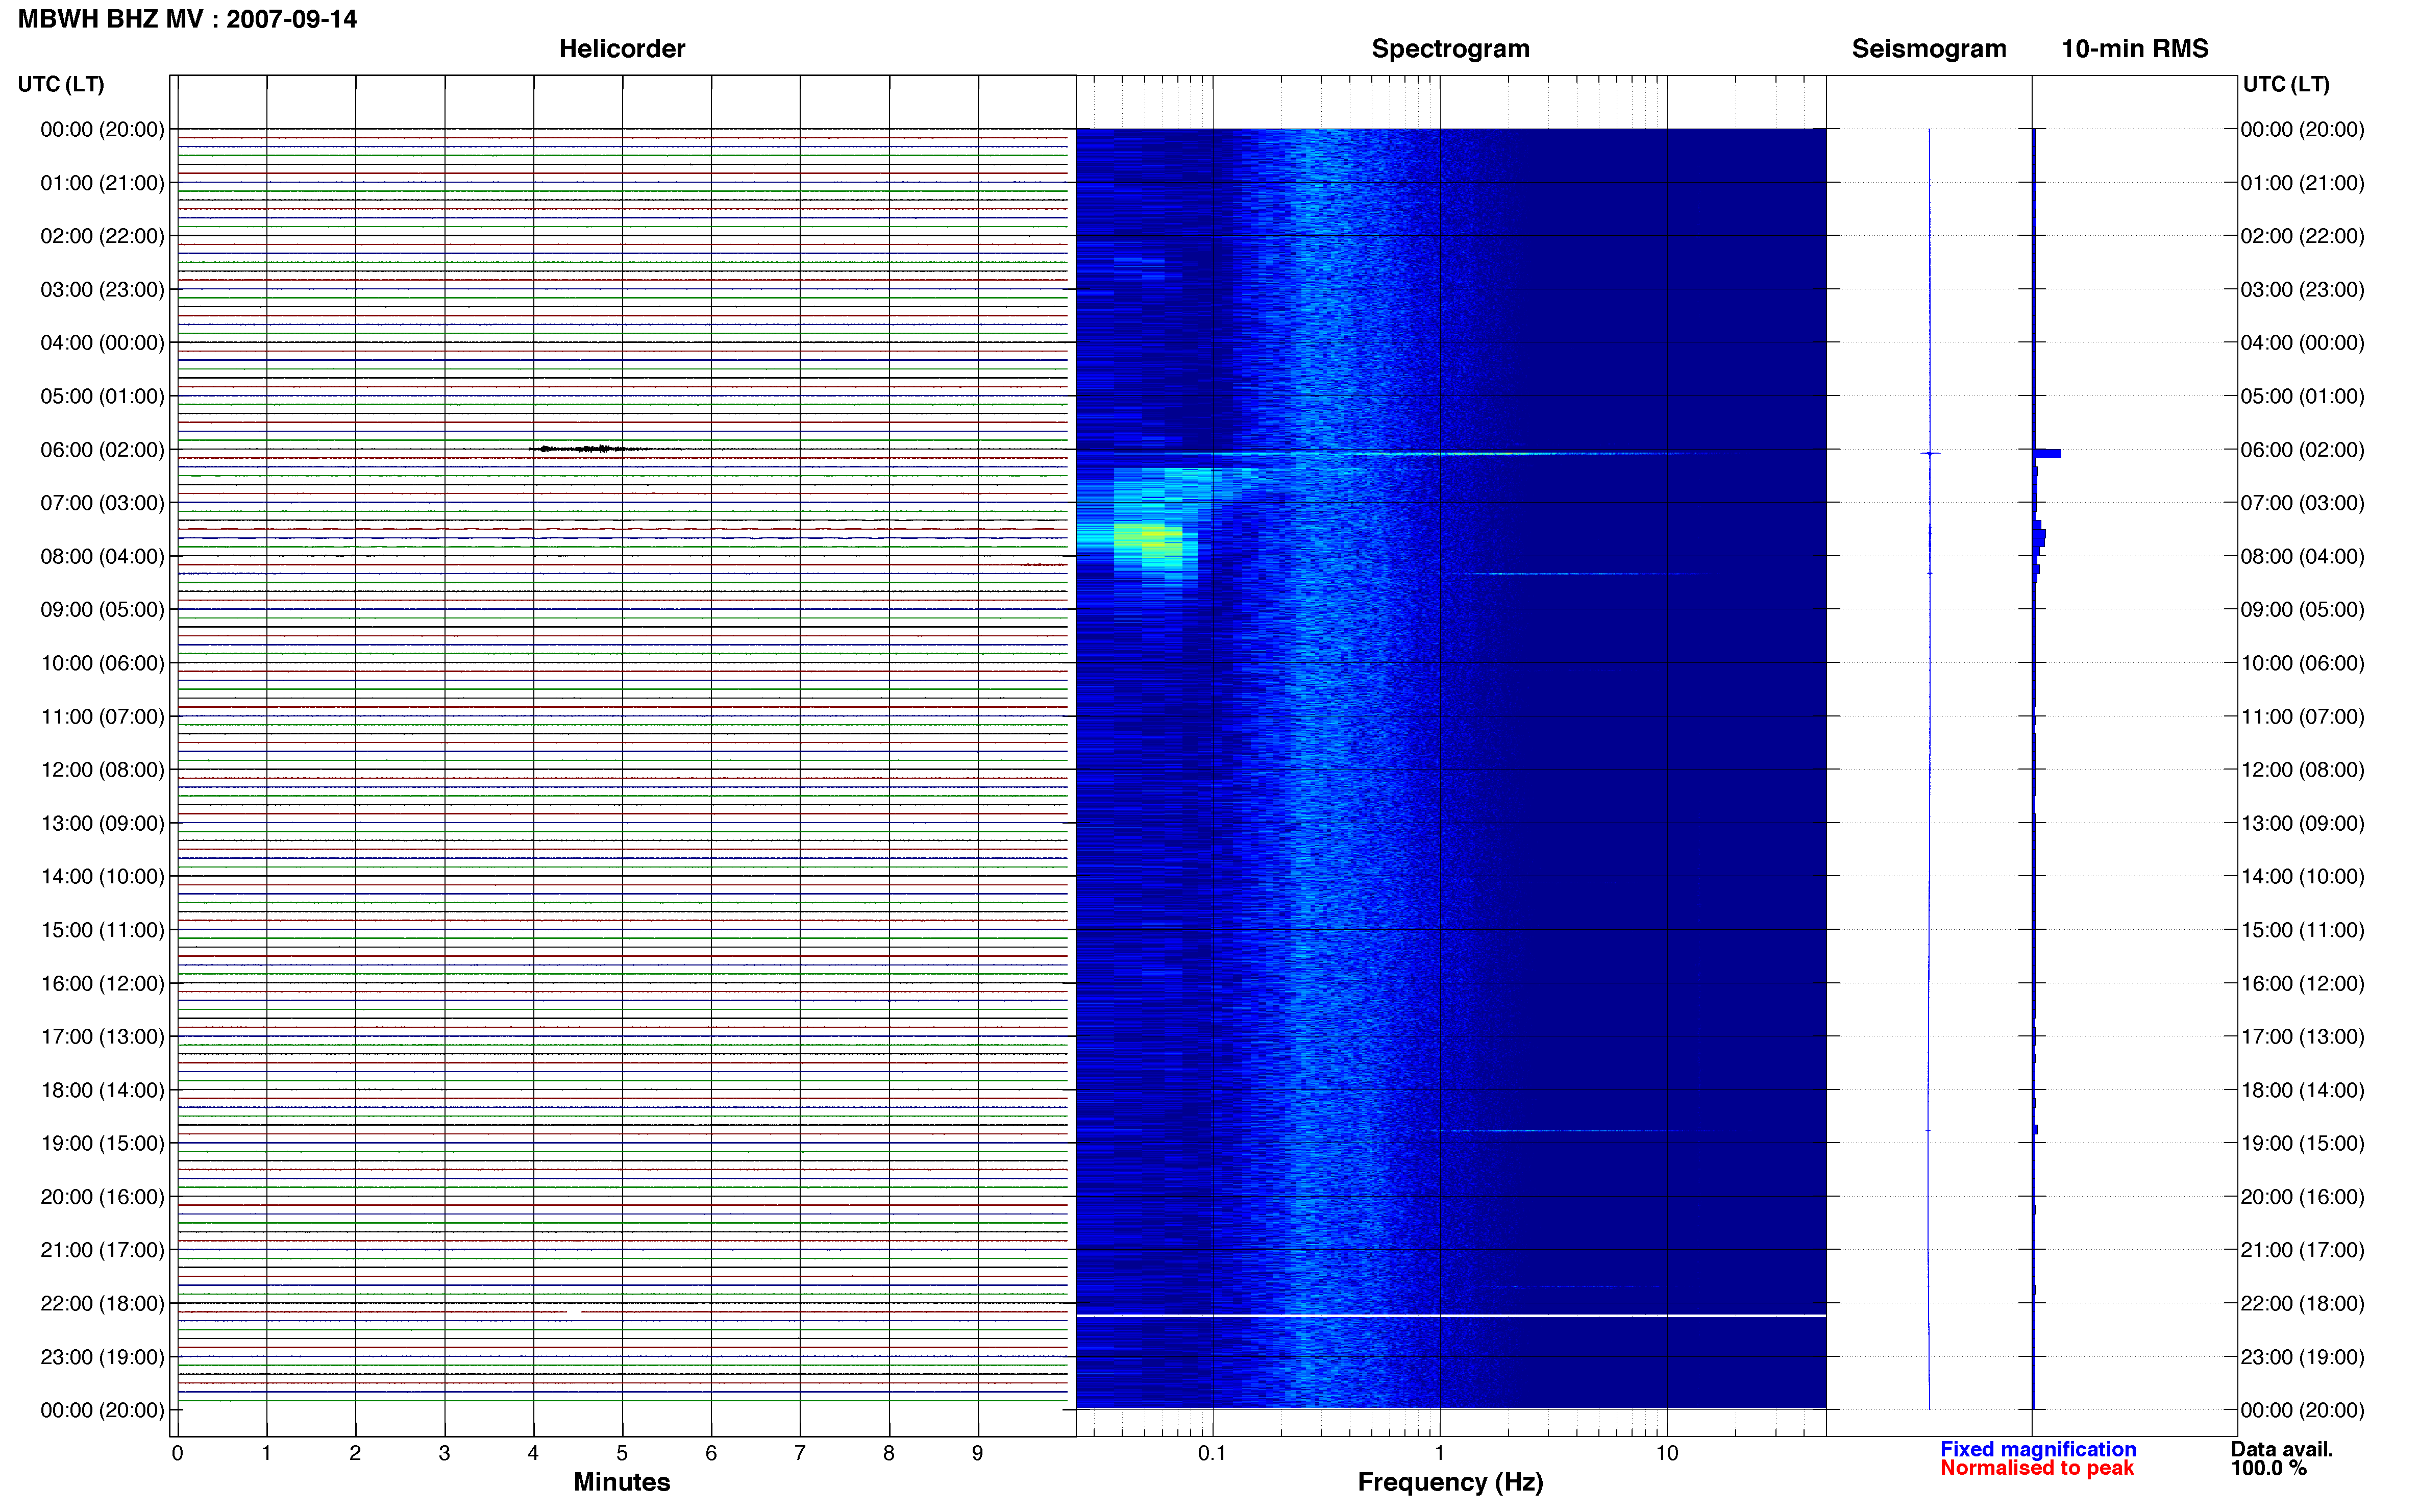Click the right '15:00 (11:00)' time label
Image resolution: width=2419 pixels, height=1512 pixels.
[2302, 930]
